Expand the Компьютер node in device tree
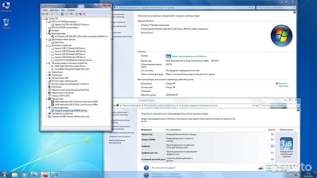317x178 pixels. pos(47,75)
